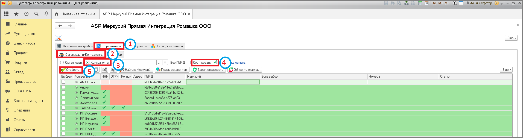523x138 pixels.
Task: Click the ellipsis selection button in filter field
Action: coord(160,63)
